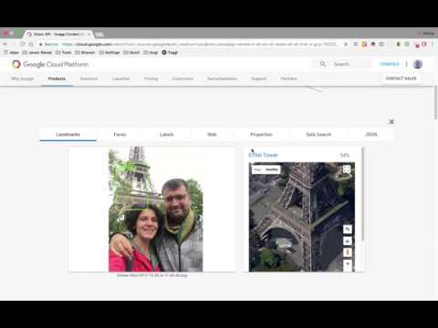This screenshot has height=328, width=438.
Task: Switch the map to Satellite view
Action: pyautogui.click(x=272, y=169)
